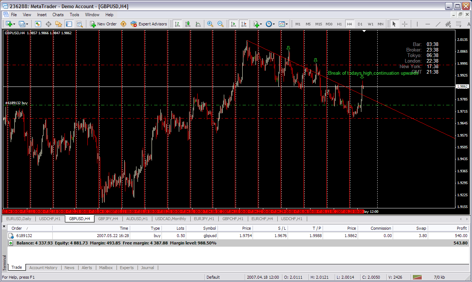Switch timeframe to MN

[x=381, y=24]
